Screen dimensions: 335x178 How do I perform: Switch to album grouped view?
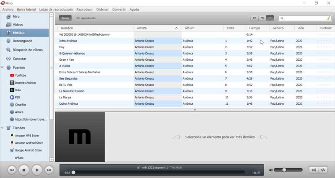pos(263,18)
